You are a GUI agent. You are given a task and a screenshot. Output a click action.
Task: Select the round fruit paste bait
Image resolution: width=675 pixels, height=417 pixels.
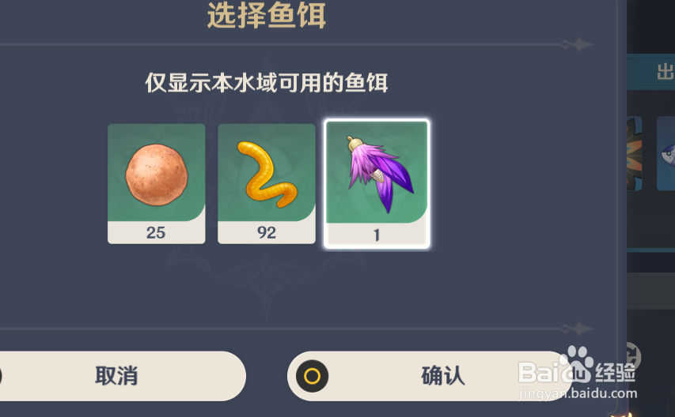click(156, 183)
